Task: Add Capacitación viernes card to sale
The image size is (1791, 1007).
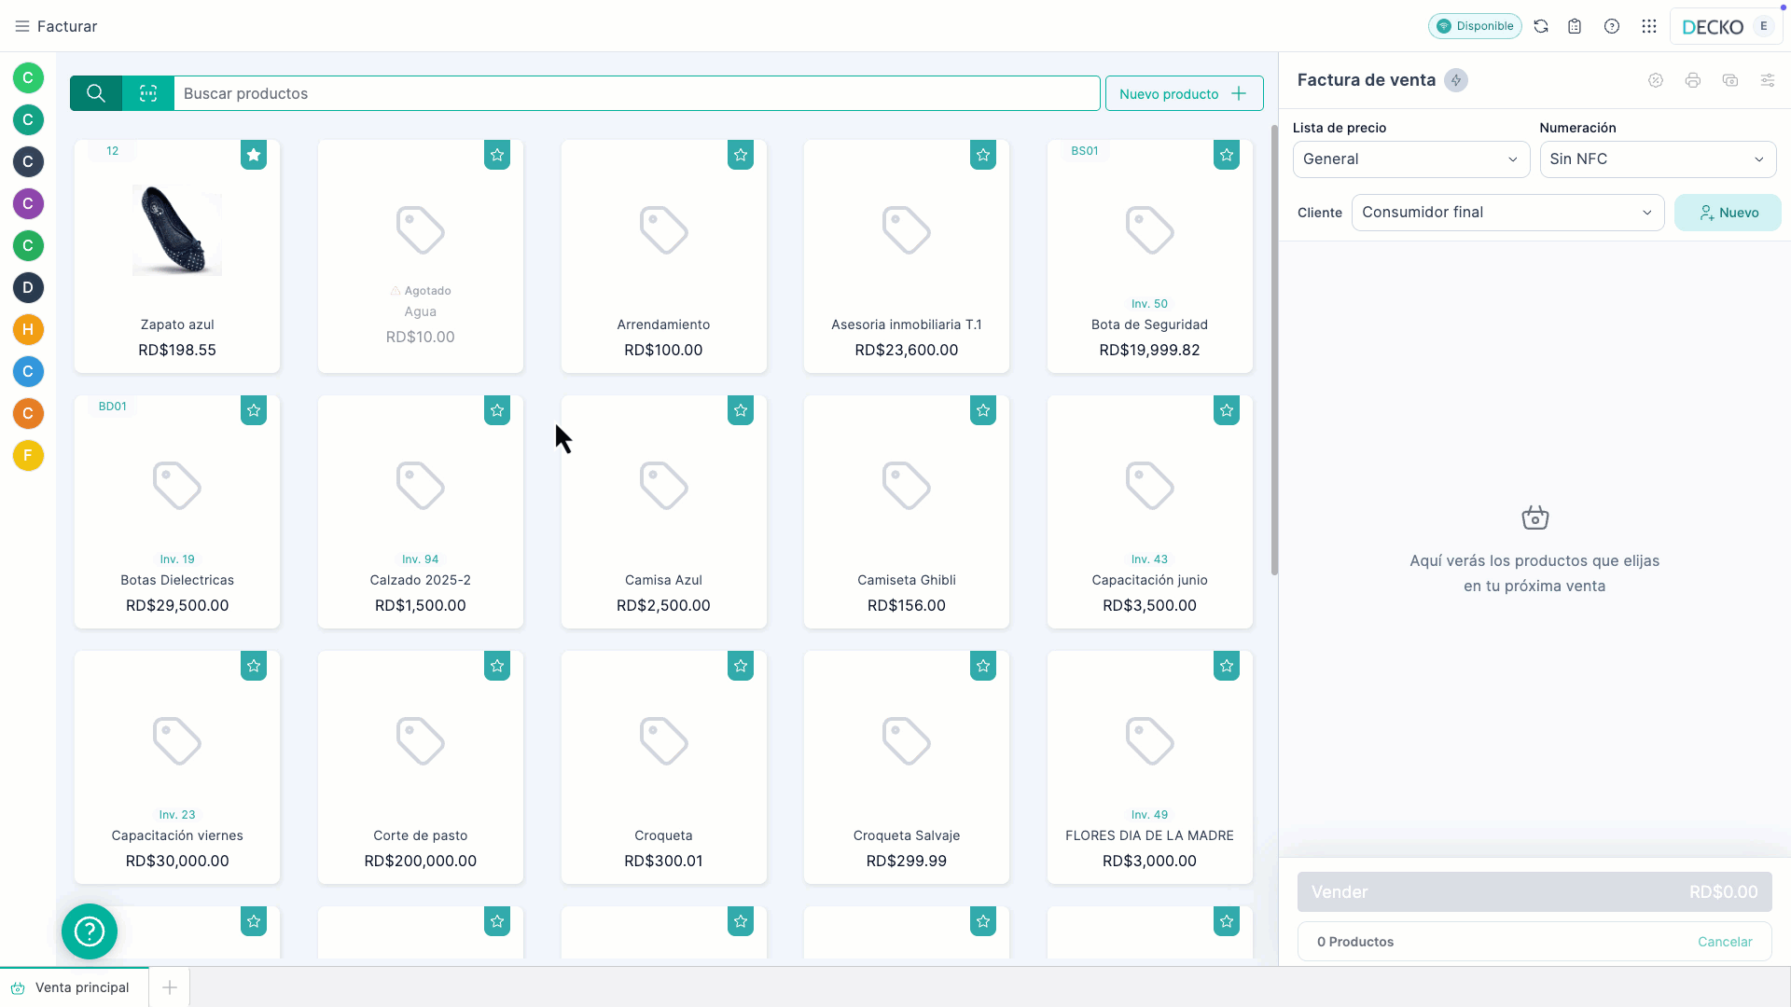Action: click(177, 767)
